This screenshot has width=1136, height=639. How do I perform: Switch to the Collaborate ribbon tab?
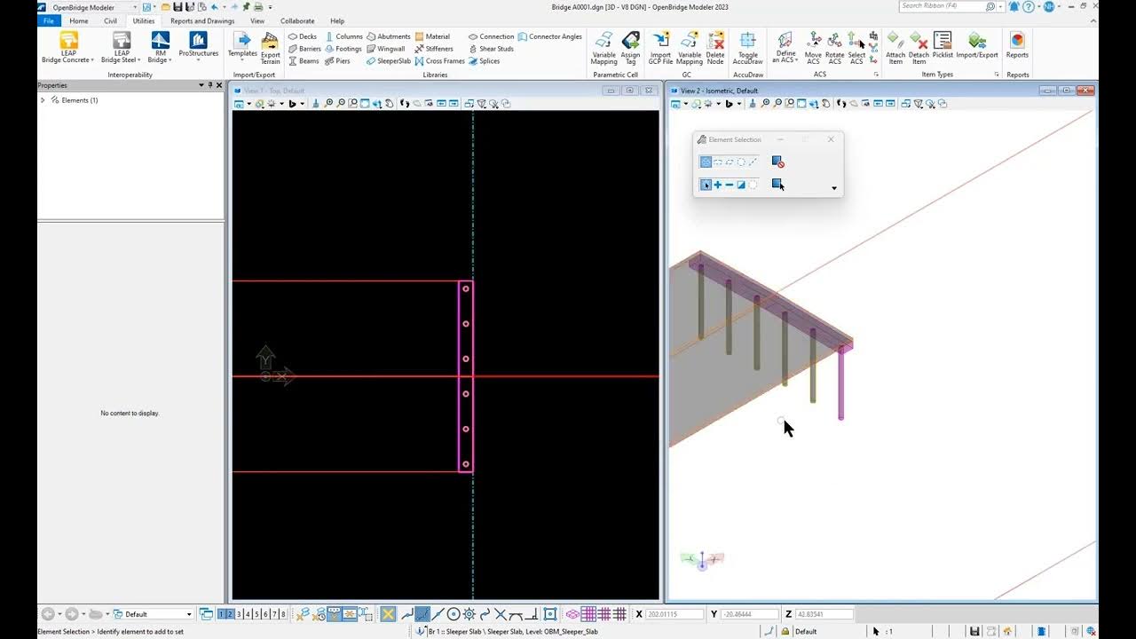tap(297, 20)
